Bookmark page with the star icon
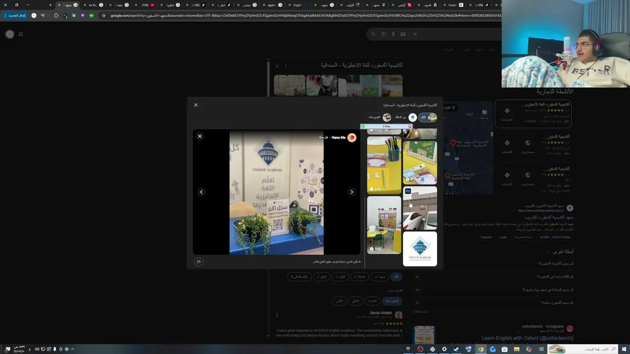630x354 pixels. (103, 15)
